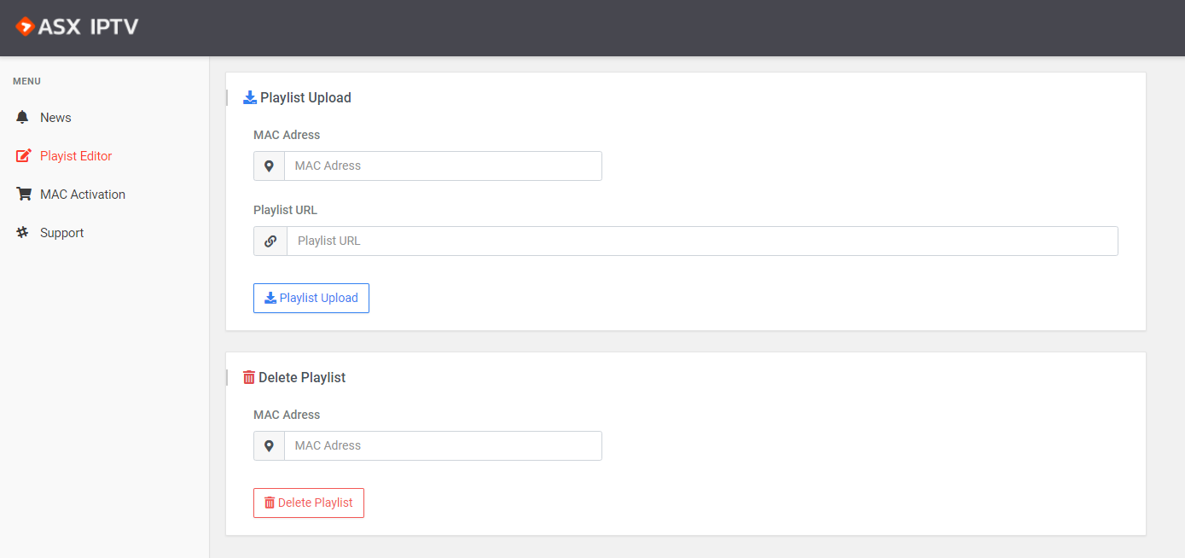This screenshot has height=558, width=1185.
Task: Click the trash icon in Delete Playlist heading
Action: 249,377
